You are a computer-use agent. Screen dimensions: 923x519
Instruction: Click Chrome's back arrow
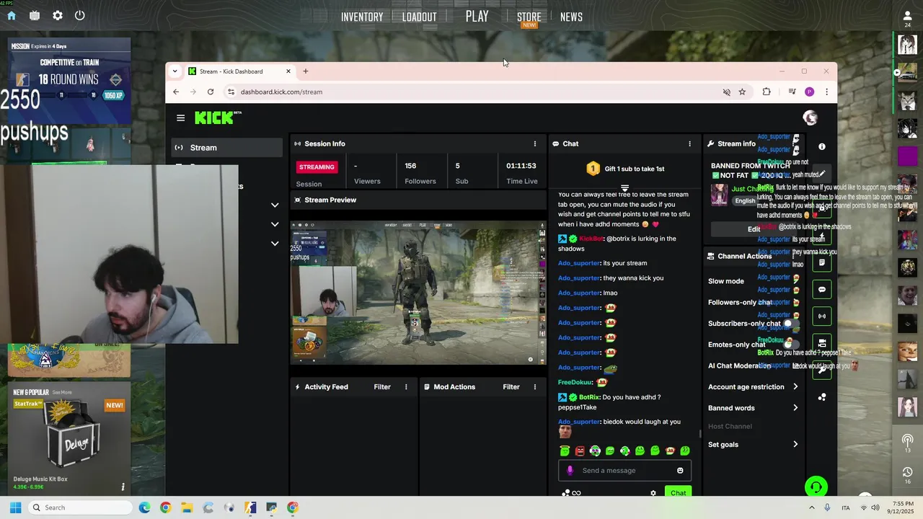(176, 92)
